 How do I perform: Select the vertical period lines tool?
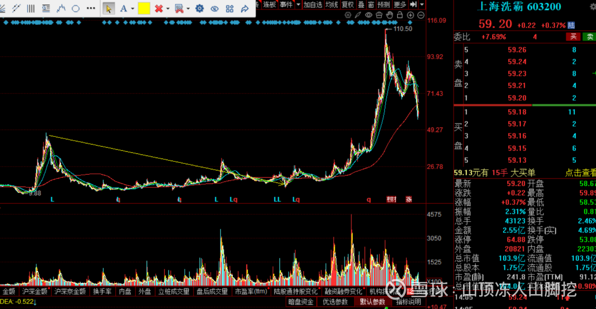[31, 8]
